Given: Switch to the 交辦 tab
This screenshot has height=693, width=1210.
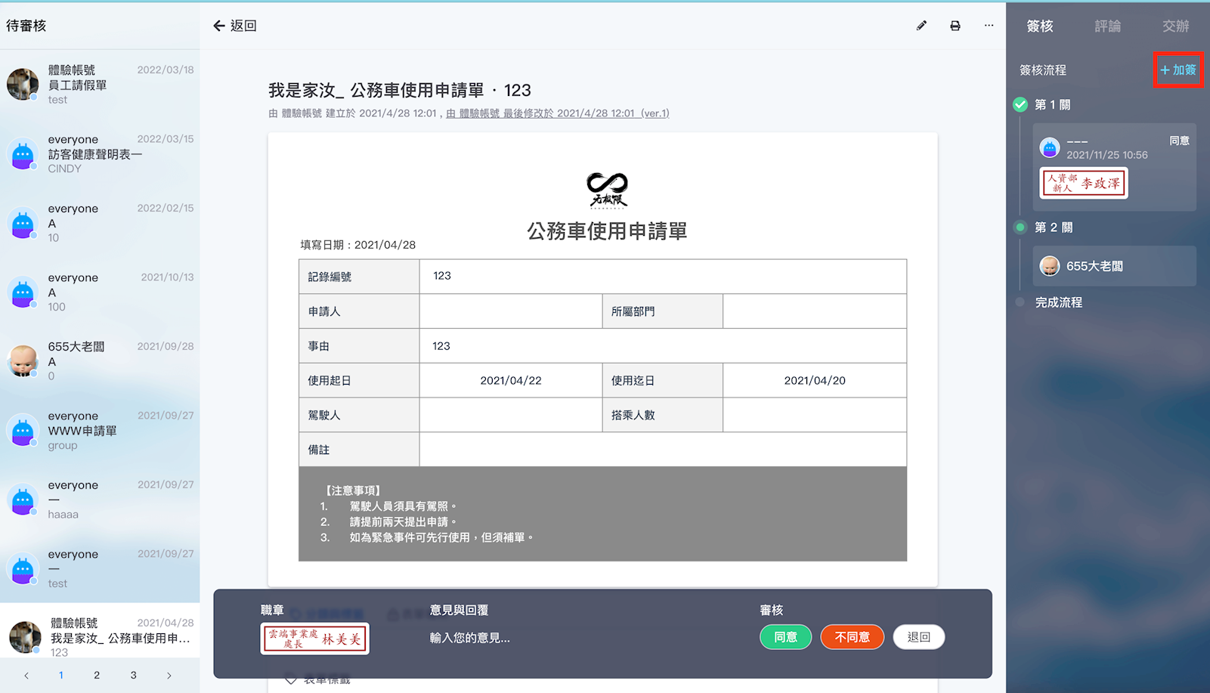Looking at the screenshot, I should click(1175, 26).
